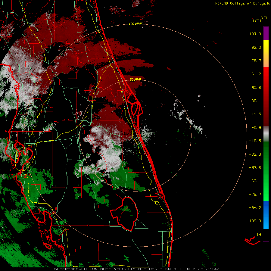Image resolution: width=271 pixels, height=271 pixels.
Task: Click the Super-Resolution Base Velocity caption
Action: (137, 269)
